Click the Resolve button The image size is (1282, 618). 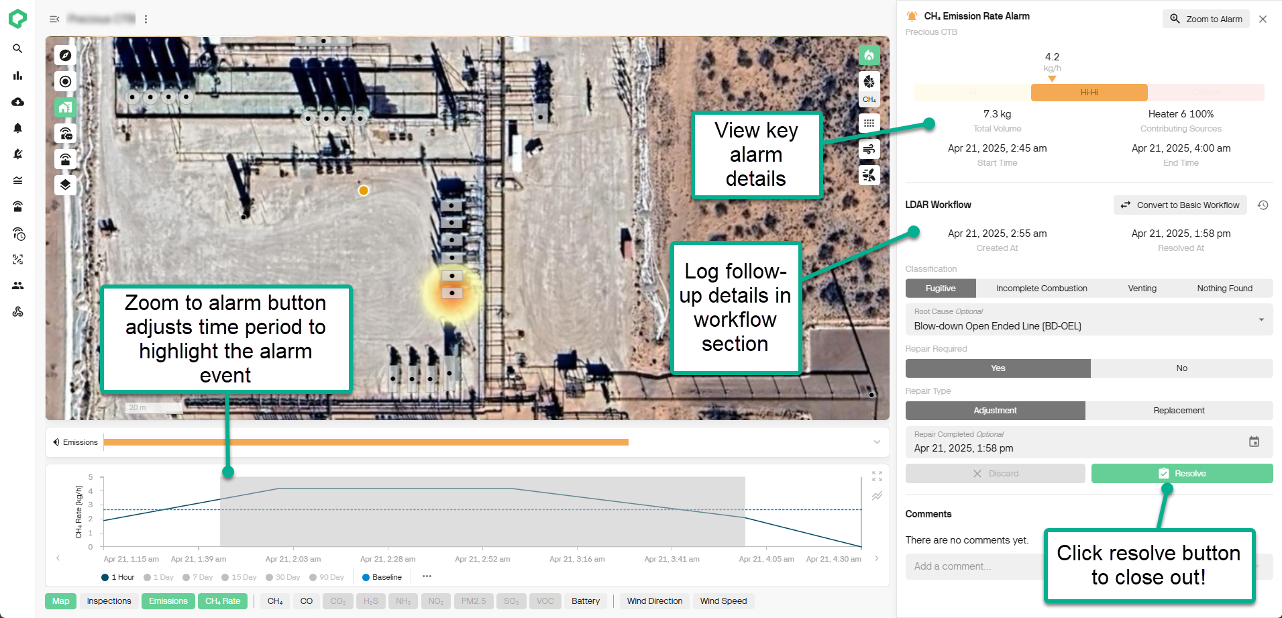[1181, 474]
